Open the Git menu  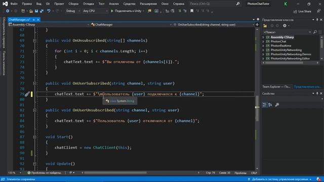coord(48,4)
